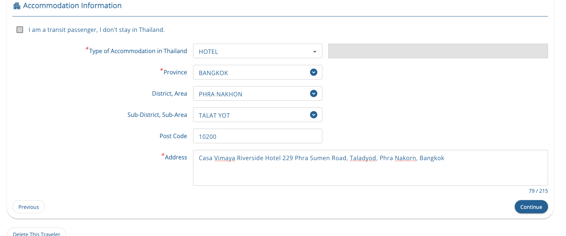
Task: Tick the transit passenger checkbox
Action: click(20, 30)
